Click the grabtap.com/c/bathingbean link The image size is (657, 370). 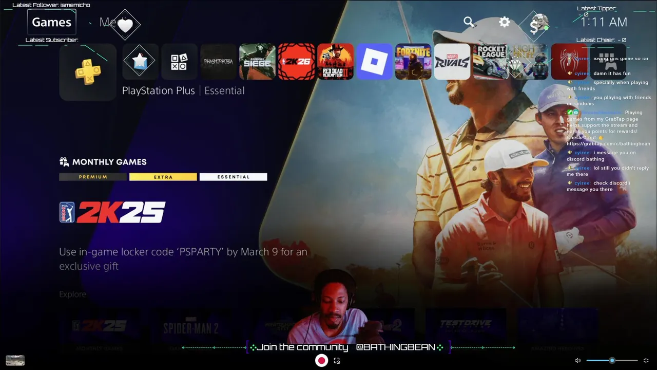point(608,144)
